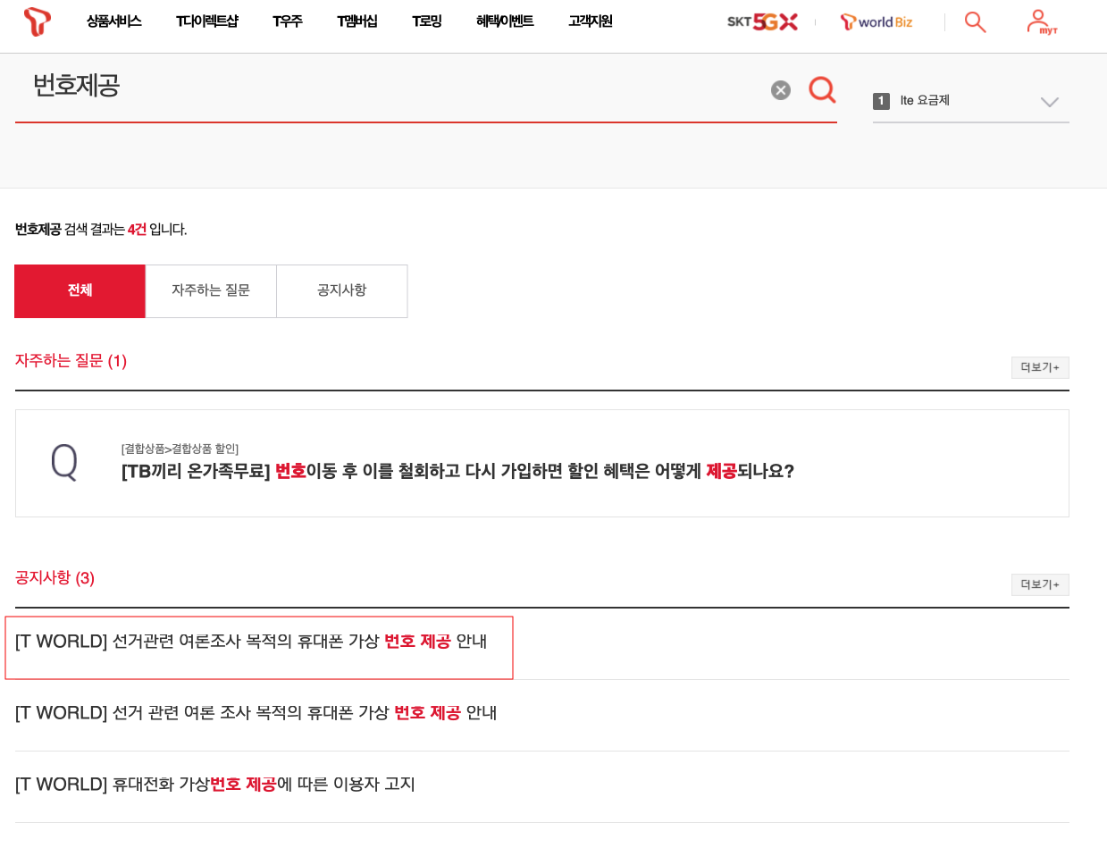Open the highlighted 선거관련 여론조사 notice
Image resolution: width=1107 pixels, height=865 pixels.
coord(258,641)
